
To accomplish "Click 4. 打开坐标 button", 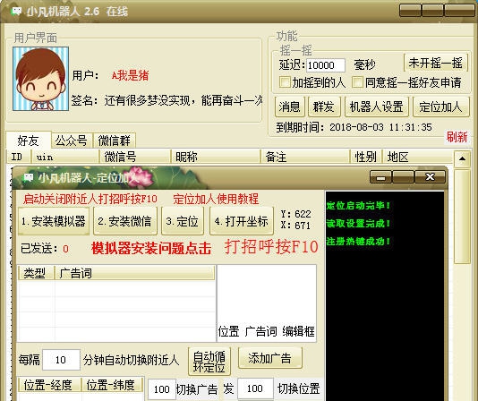I will 242,221.
